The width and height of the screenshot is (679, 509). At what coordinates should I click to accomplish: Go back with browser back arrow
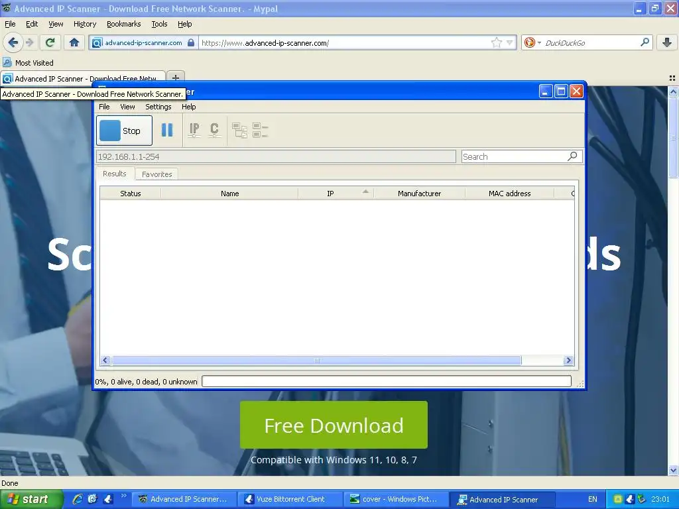[x=13, y=42]
